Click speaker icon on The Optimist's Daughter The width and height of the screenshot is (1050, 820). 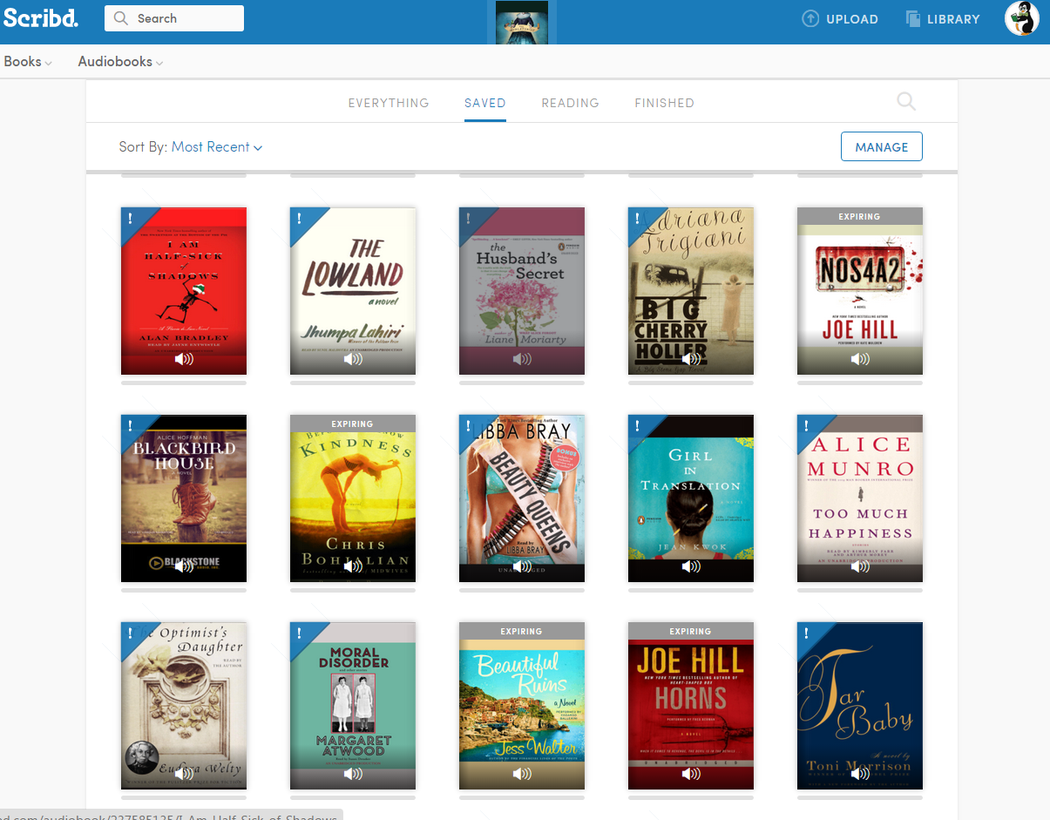pos(184,774)
